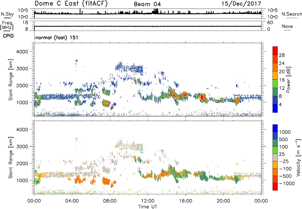Click the "Power [dB]" color bar title
302x209 pixels.
tap(288, 80)
